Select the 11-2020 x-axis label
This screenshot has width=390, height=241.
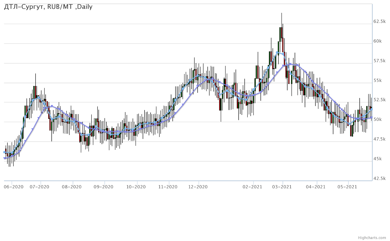[x=168, y=187]
